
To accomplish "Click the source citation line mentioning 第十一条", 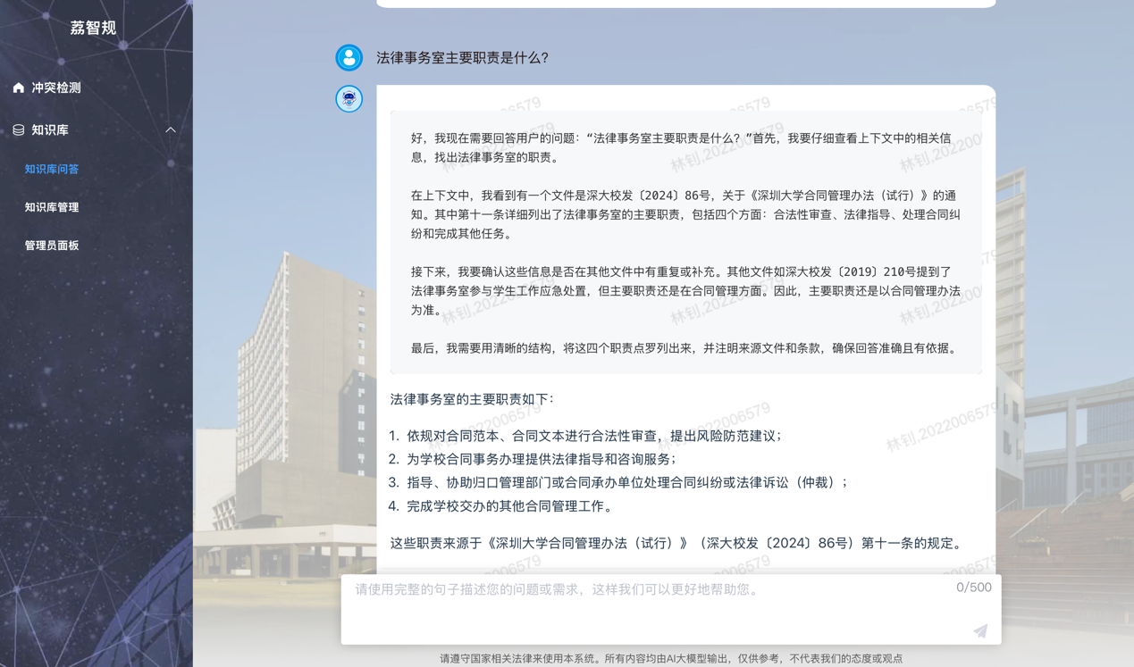I will (x=678, y=543).
